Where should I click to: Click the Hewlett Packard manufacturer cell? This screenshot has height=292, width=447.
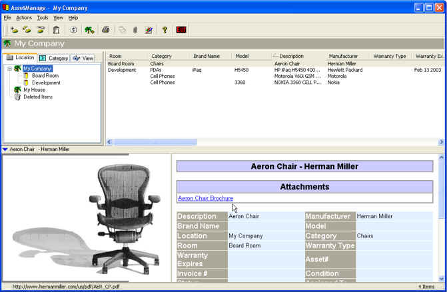tap(345, 70)
